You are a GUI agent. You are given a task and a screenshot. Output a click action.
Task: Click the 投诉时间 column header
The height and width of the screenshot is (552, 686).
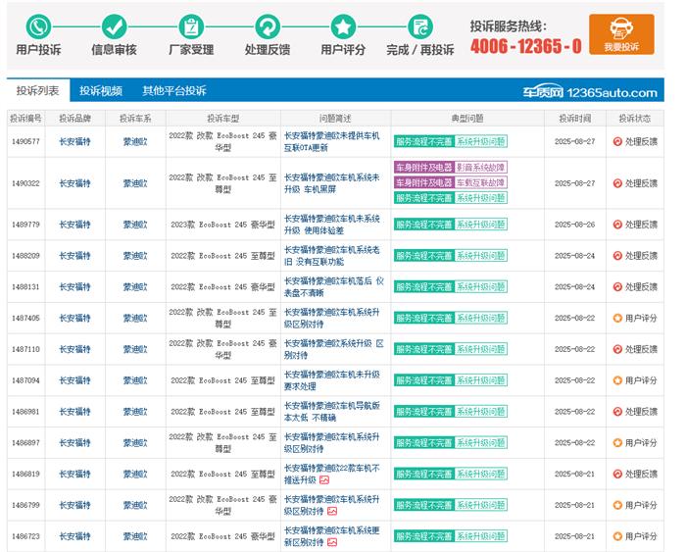point(575,119)
